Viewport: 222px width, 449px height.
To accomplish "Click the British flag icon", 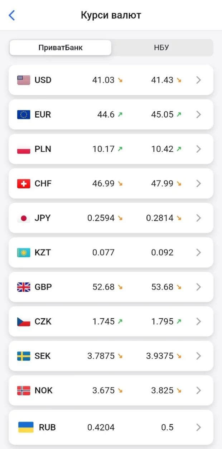I will click(24, 287).
